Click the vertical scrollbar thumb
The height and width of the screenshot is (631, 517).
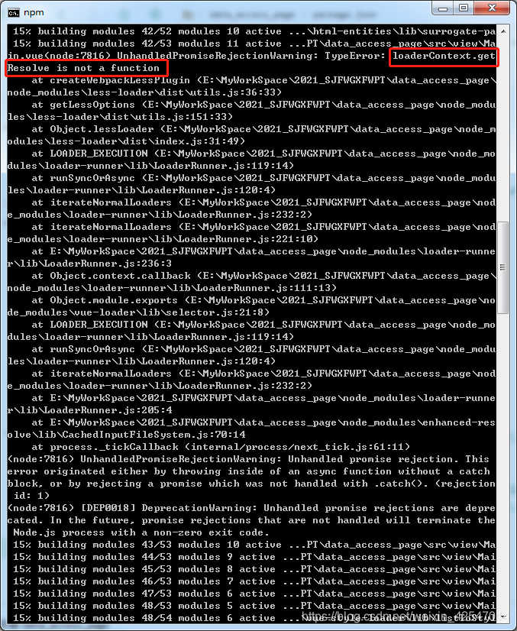tap(503, 267)
